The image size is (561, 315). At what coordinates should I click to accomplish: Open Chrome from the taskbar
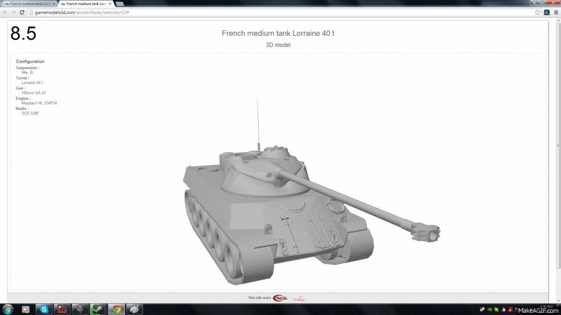pyautogui.click(x=116, y=309)
